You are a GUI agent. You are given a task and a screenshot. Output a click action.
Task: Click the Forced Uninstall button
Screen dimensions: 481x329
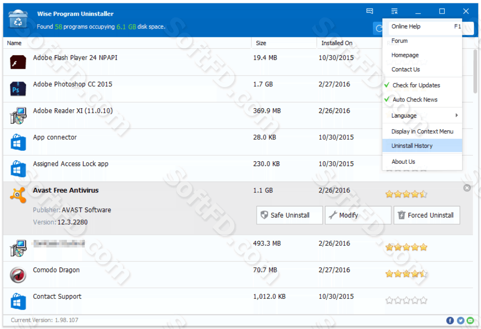[427, 215]
